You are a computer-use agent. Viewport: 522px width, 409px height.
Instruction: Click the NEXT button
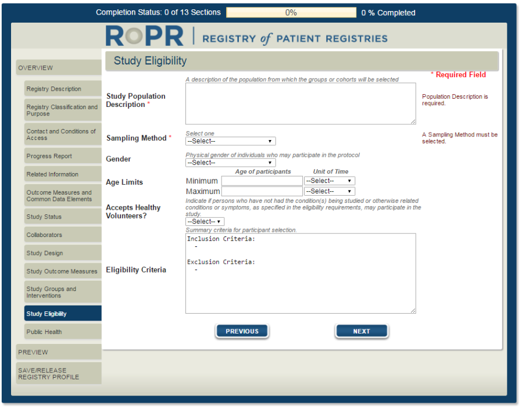coord(362,331)
